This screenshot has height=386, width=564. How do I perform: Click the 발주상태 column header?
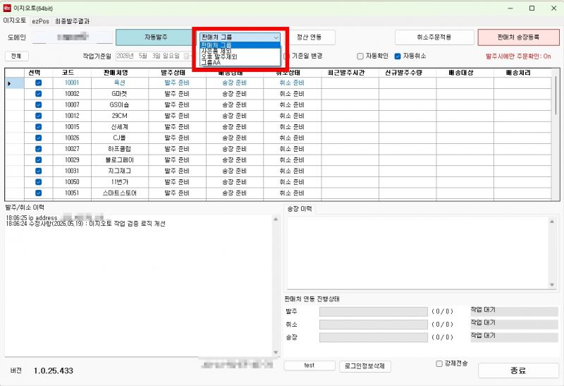click(x=177, y=73)
